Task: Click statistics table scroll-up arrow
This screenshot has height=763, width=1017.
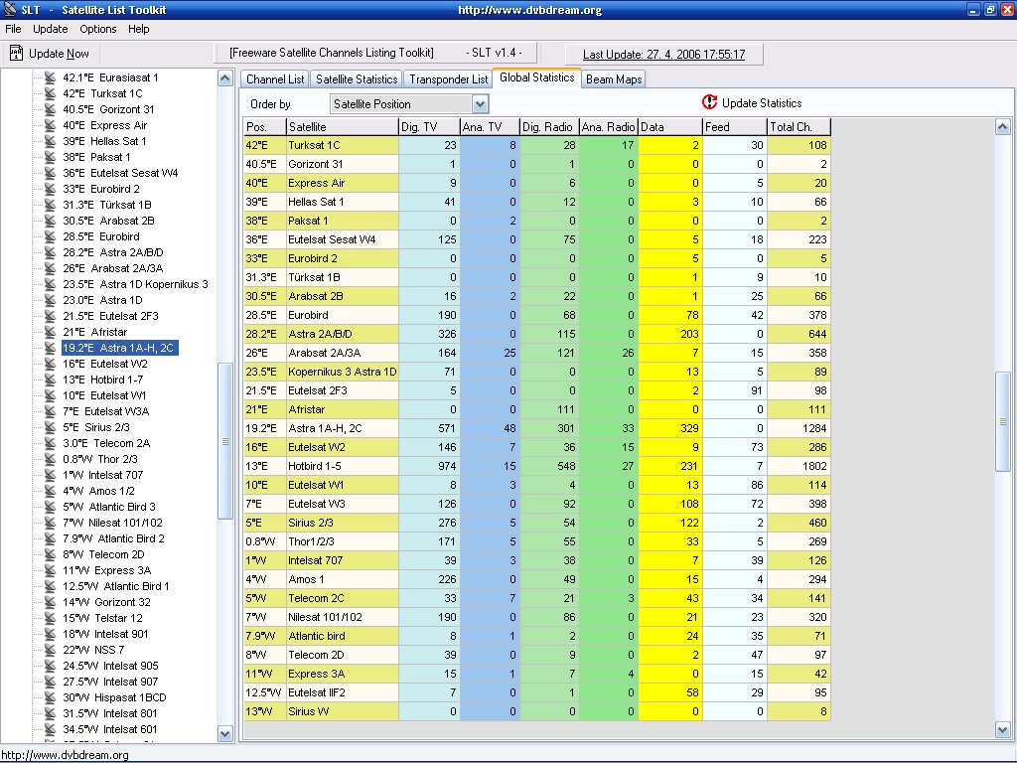Action: click(1003, 126)
